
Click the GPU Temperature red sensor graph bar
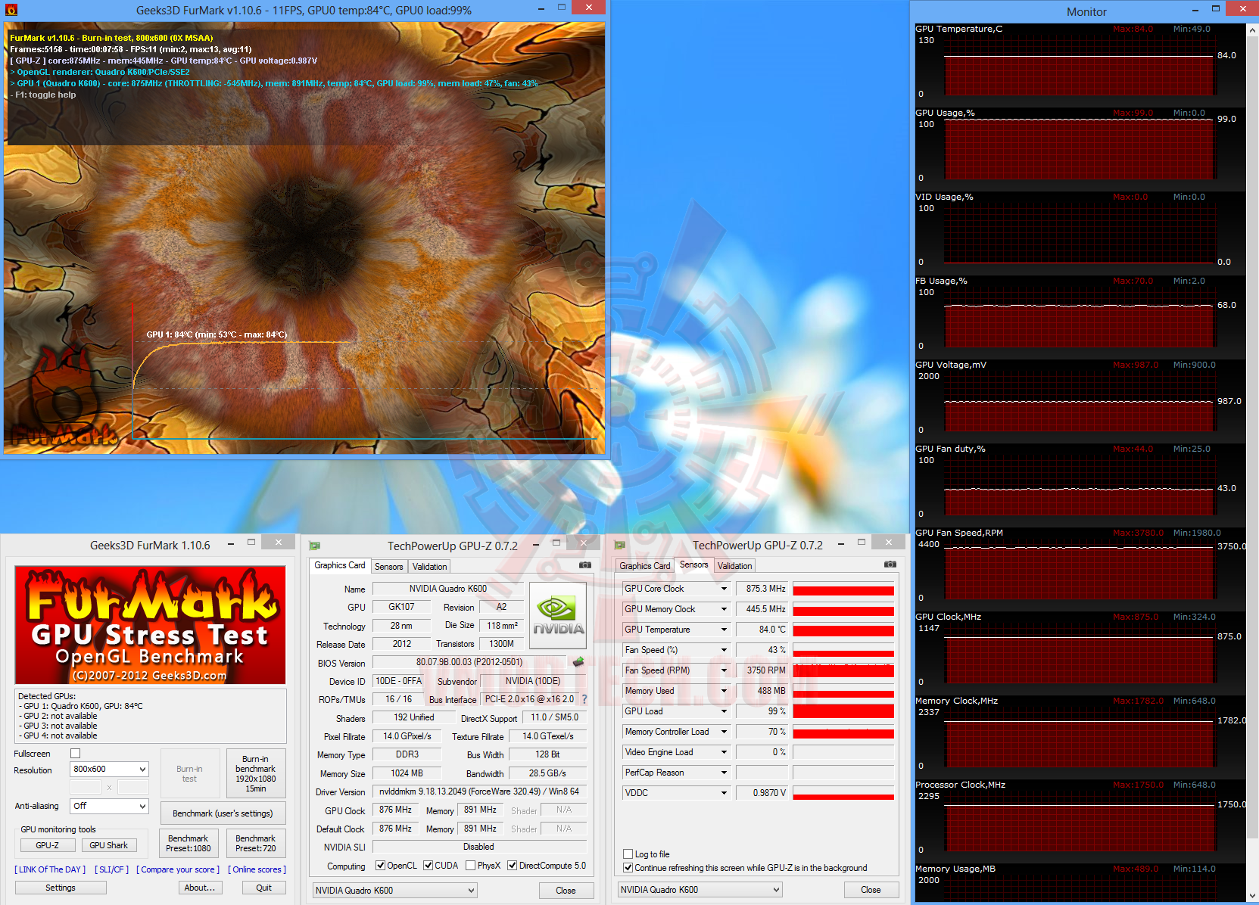pos(843,630)
